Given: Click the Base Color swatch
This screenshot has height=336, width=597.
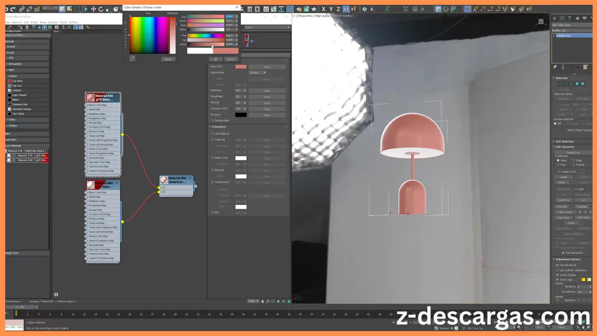Looking at the screenshot, I should coord(241,67).
